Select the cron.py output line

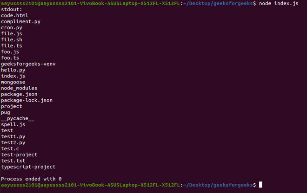pyautogui.click(x=11, y=28)
